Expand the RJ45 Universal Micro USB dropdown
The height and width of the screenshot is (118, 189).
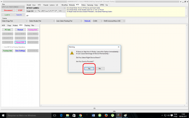tap(114, 21)
